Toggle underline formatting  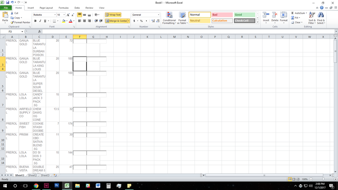coord(45,21)
